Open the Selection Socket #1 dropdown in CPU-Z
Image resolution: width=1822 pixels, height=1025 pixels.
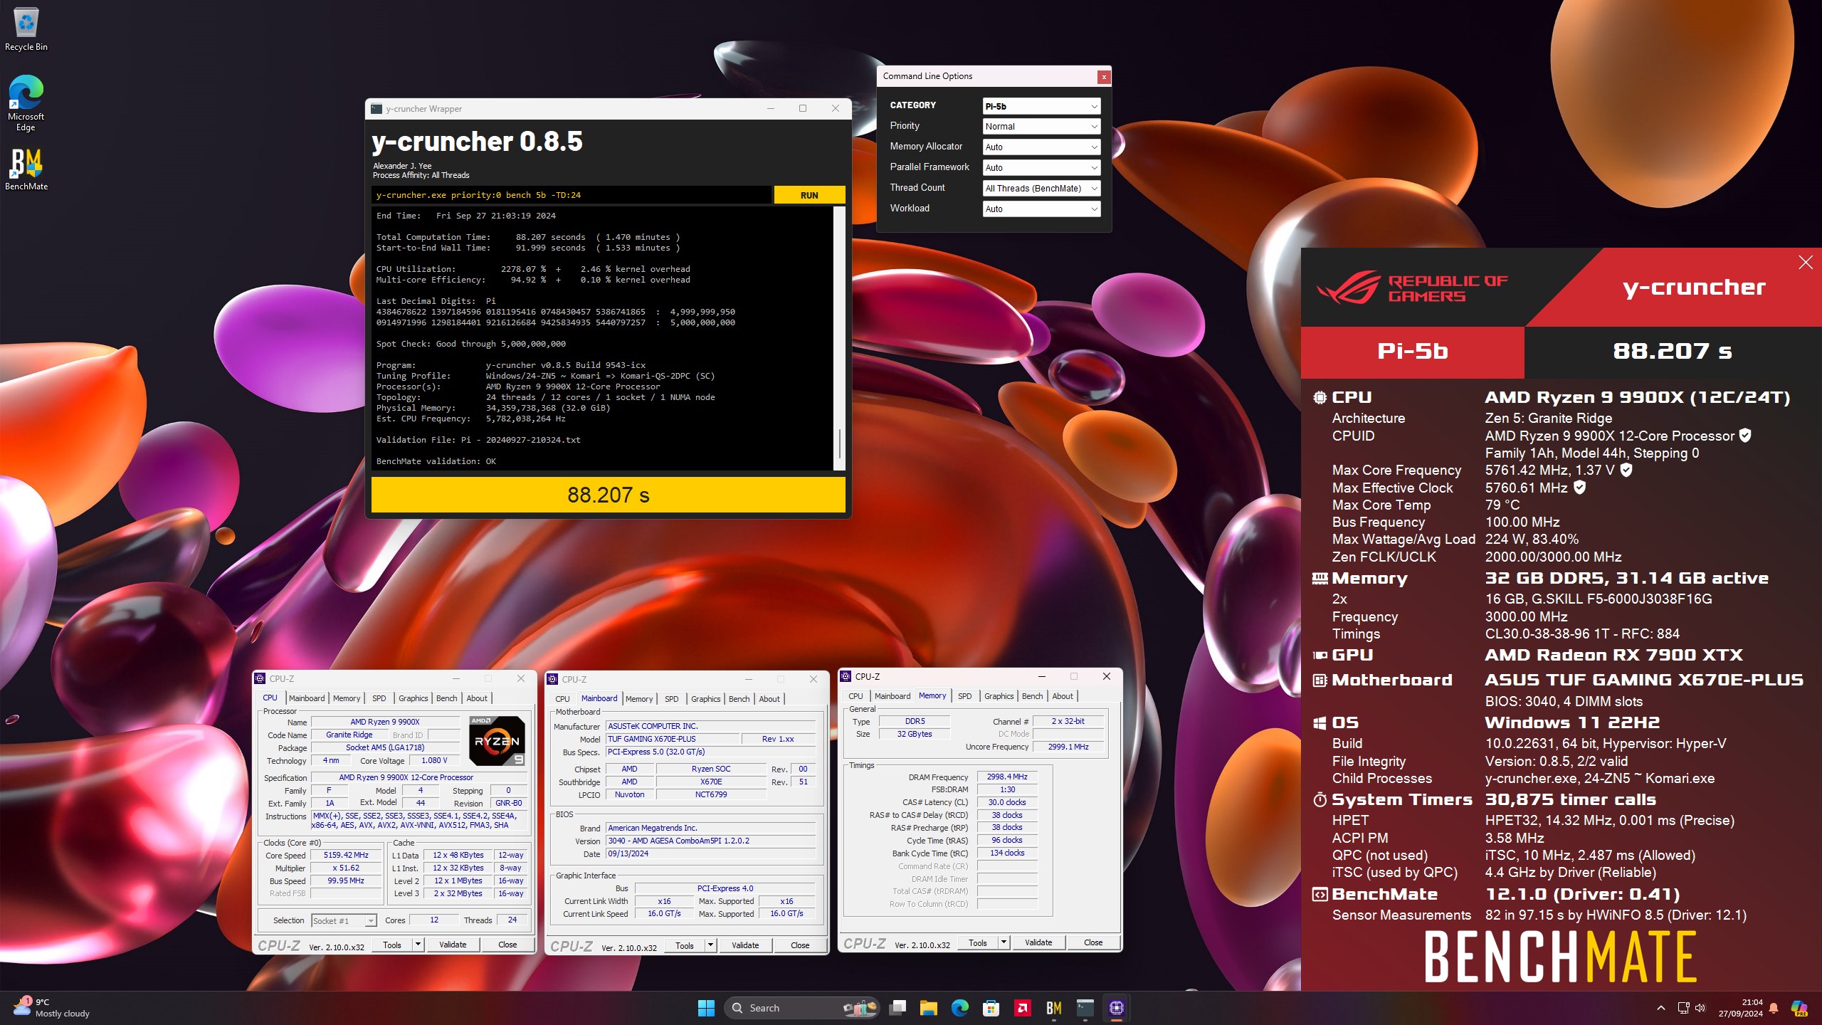pos(344,921)
